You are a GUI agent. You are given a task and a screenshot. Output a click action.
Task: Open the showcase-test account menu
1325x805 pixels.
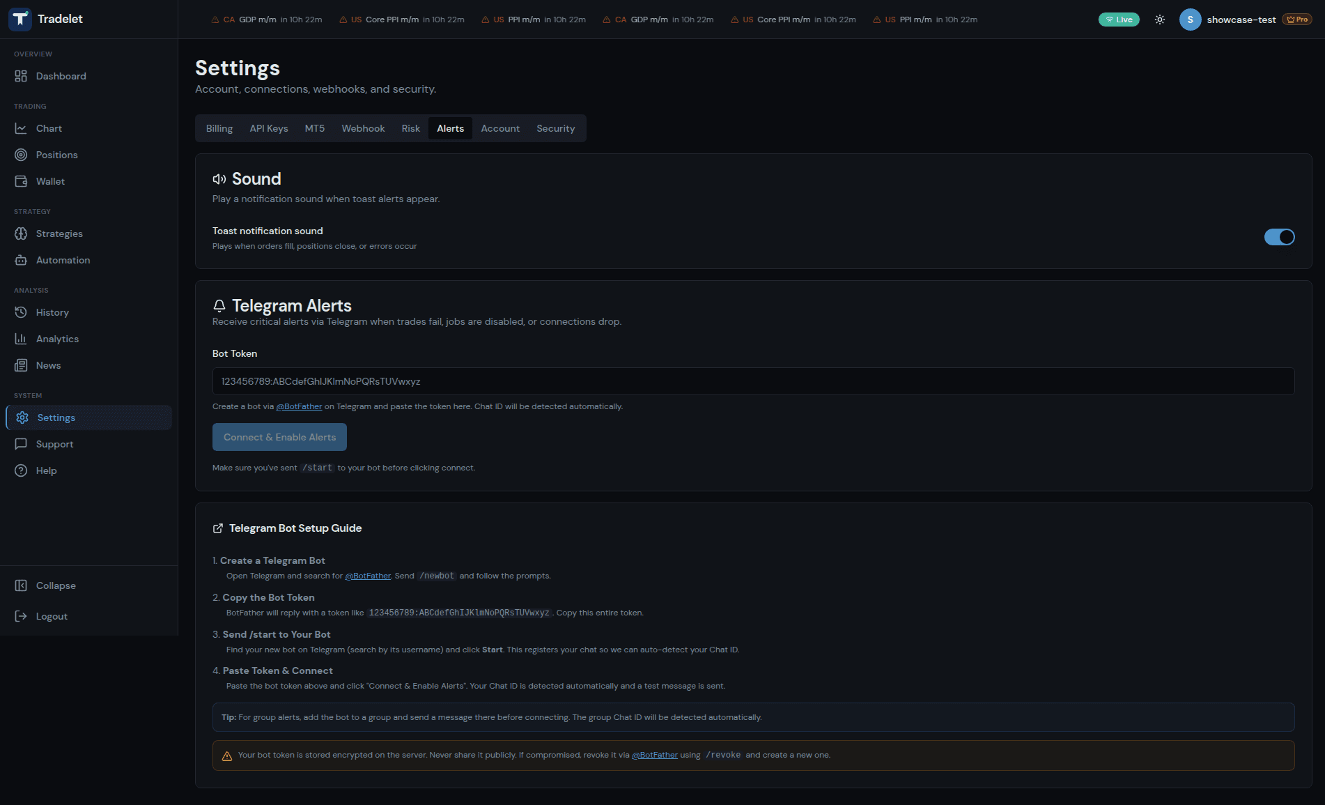[1241, 20]
